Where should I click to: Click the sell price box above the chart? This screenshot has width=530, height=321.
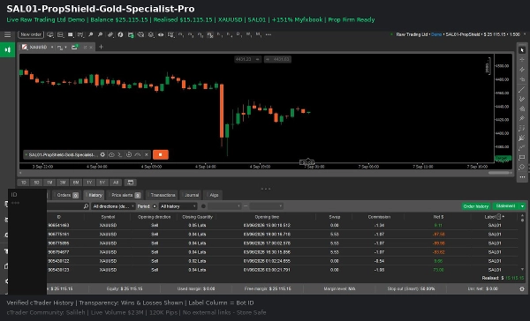[247, 59]
